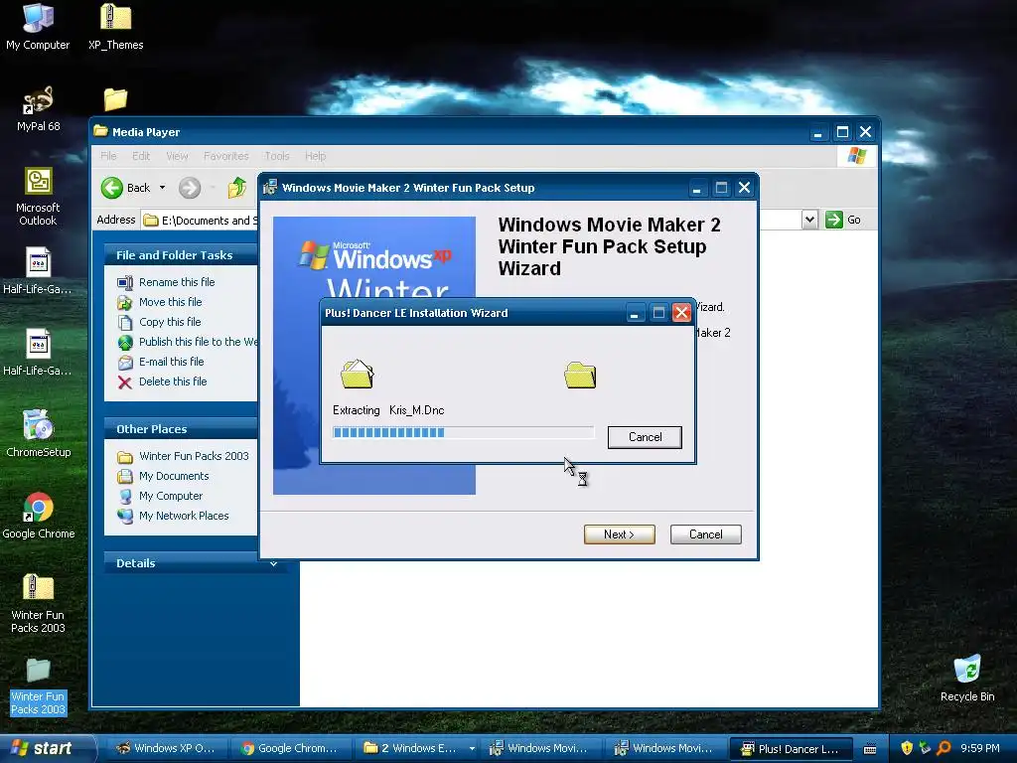Click the green Go arrow button

(x=833, y=220)
